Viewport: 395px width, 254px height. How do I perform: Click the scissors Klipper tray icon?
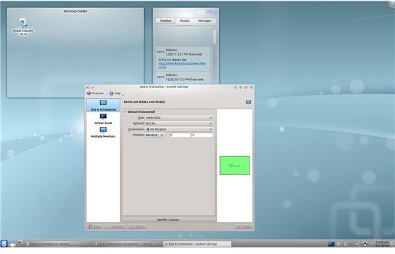coord(345,244)
